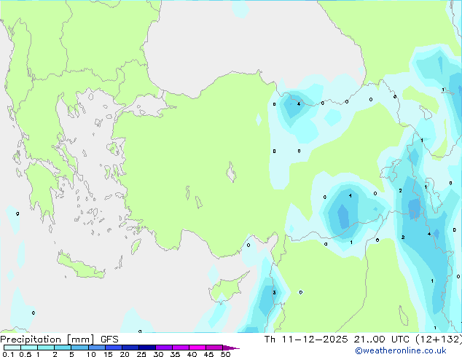462x357 pixels.
Task: Click the '25' legend scale label
Action: pos(141,354)
